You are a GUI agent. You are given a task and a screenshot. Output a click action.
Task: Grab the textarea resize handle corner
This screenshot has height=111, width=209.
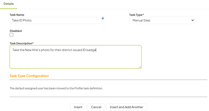click(x=140, y=67)
